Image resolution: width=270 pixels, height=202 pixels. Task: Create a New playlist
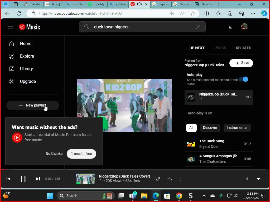coord(32,105)
